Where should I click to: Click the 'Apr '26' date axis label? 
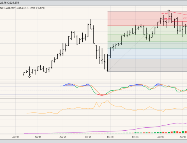click(160, 137)
